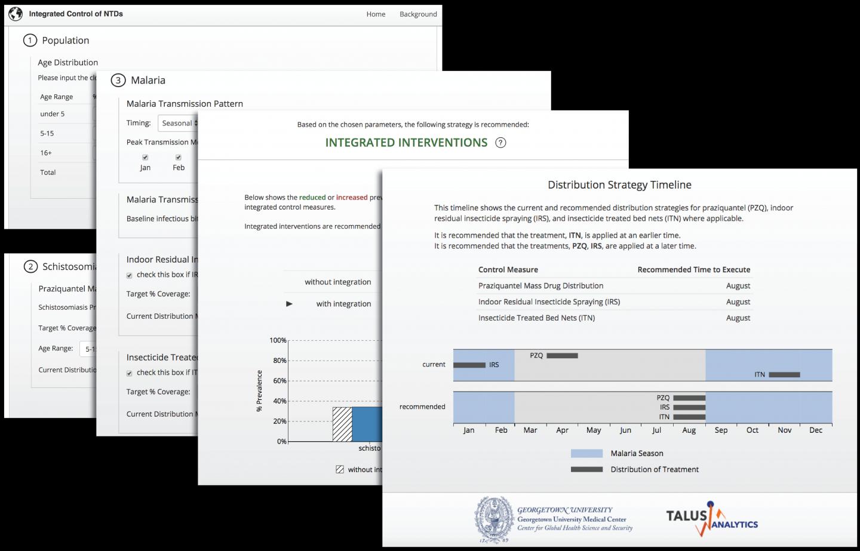Click the circled 2 next to Schistosomiasis

(x=30, y=267)
